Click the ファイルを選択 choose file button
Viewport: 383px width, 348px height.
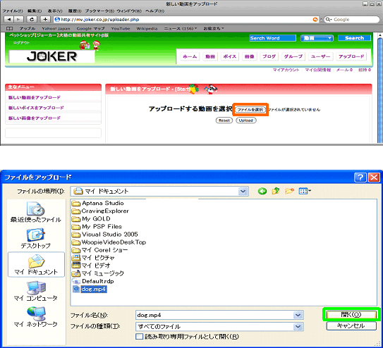pos(250,109)
